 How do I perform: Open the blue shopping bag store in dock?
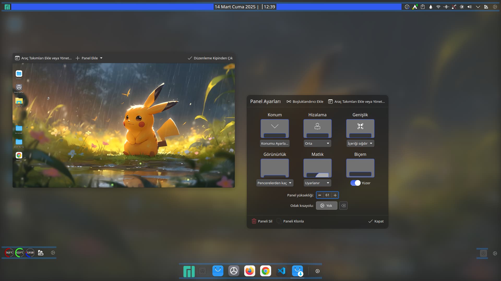218,271
